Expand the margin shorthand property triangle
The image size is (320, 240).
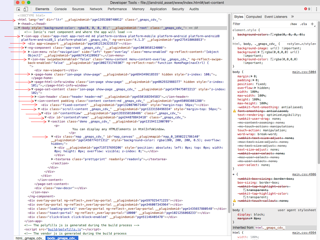pyautogui.click(x=252, y=76)
